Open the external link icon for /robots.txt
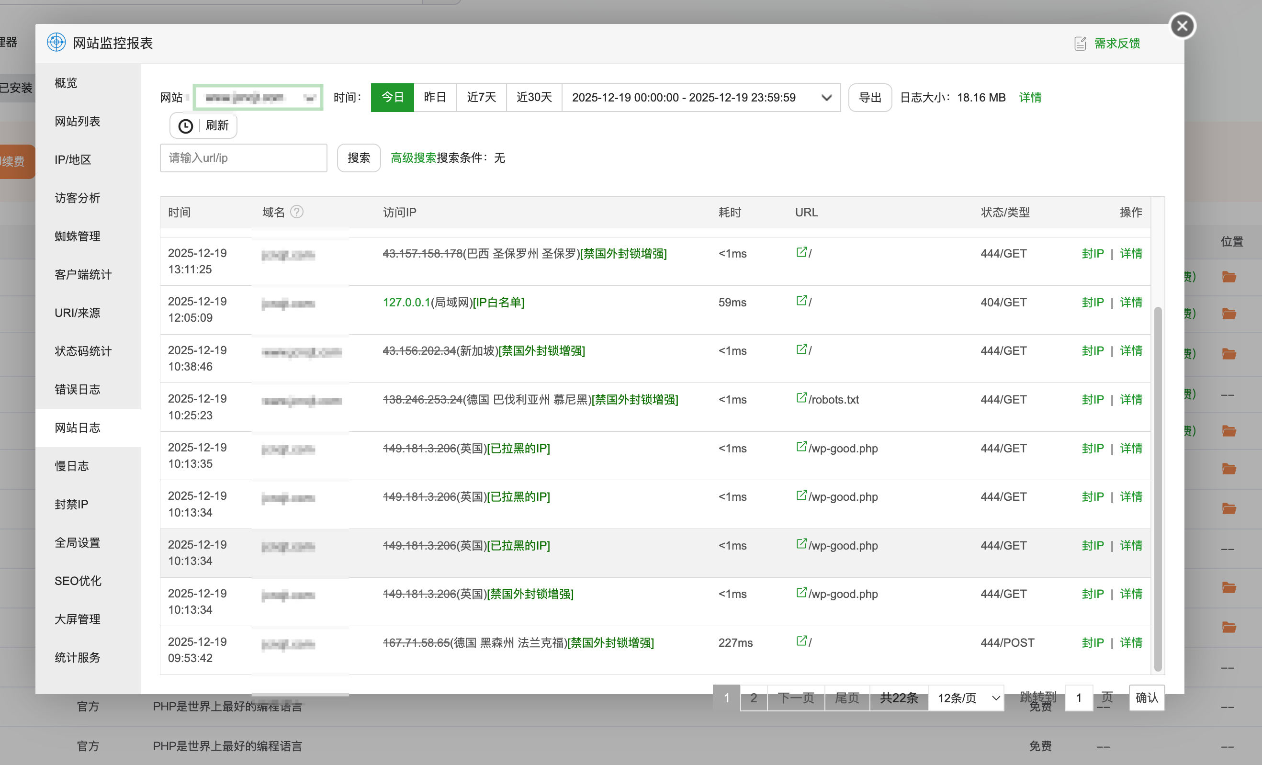 (801, 398)
